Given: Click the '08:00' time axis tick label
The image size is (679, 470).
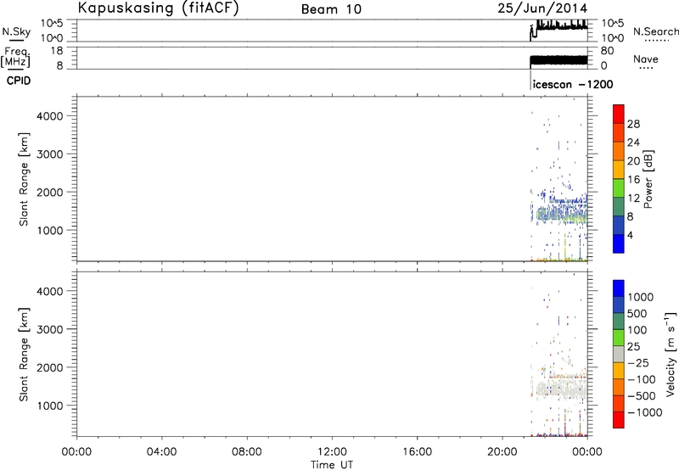Looking at the screenshot, I should 247,452.
